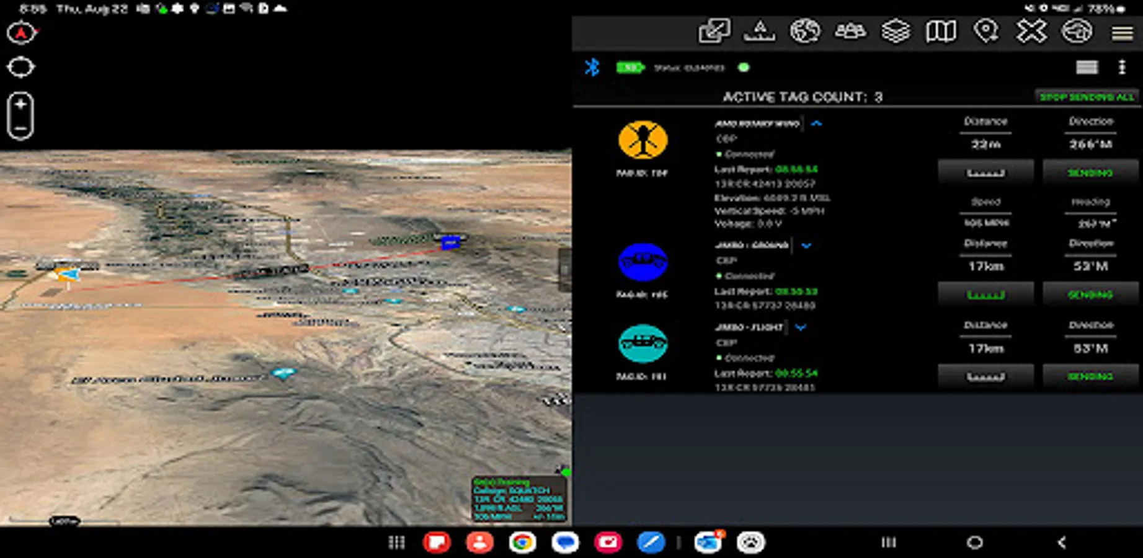Open the app drawer grid in taskbar

tap(396, 542)
